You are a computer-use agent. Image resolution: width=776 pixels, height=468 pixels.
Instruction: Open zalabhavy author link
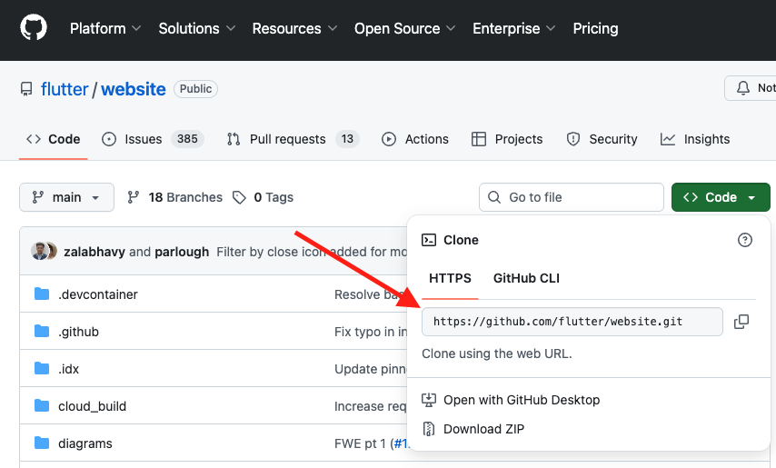coord(95,252)
